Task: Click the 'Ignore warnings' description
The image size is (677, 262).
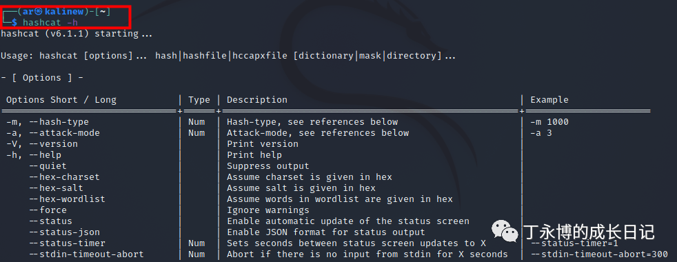Action: point(268,210)
